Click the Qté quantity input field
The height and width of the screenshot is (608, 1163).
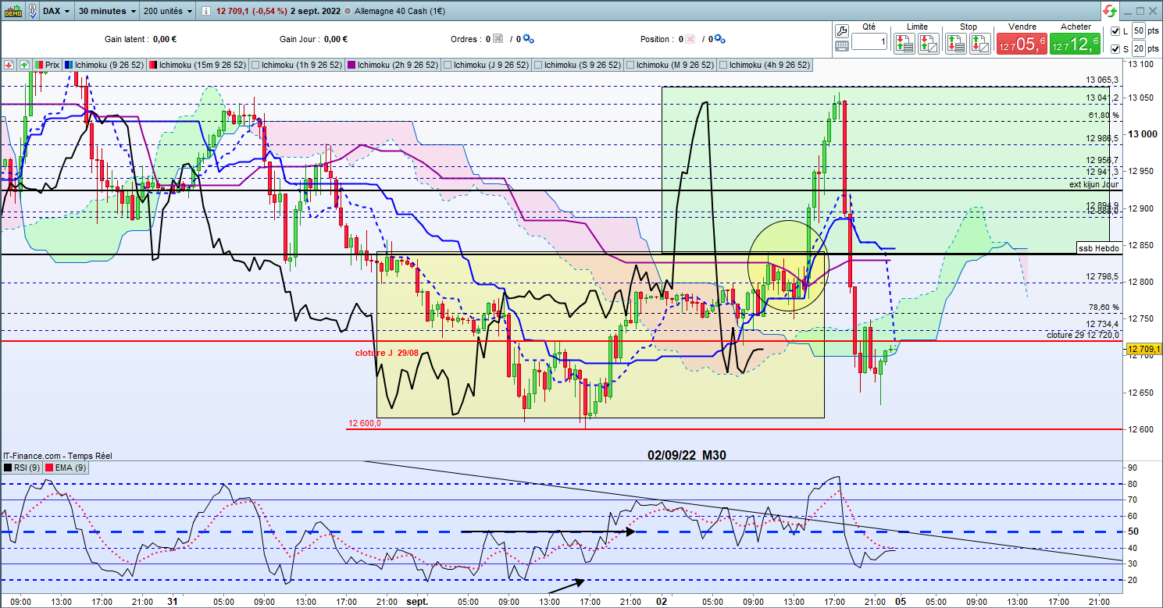[x=869, y=42]
